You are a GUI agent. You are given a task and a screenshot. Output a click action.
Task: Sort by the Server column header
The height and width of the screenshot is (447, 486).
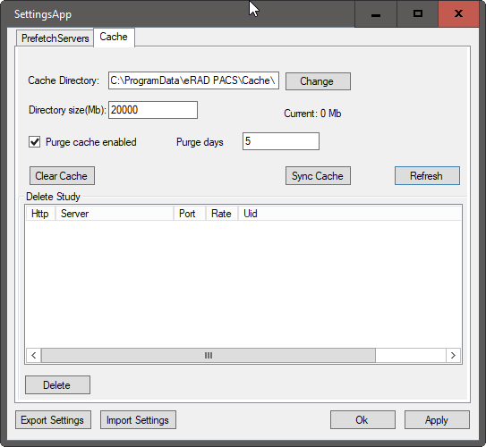click(x=115, y=214)
